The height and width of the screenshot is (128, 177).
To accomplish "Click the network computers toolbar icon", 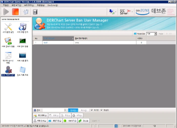I will click(112, 12).
